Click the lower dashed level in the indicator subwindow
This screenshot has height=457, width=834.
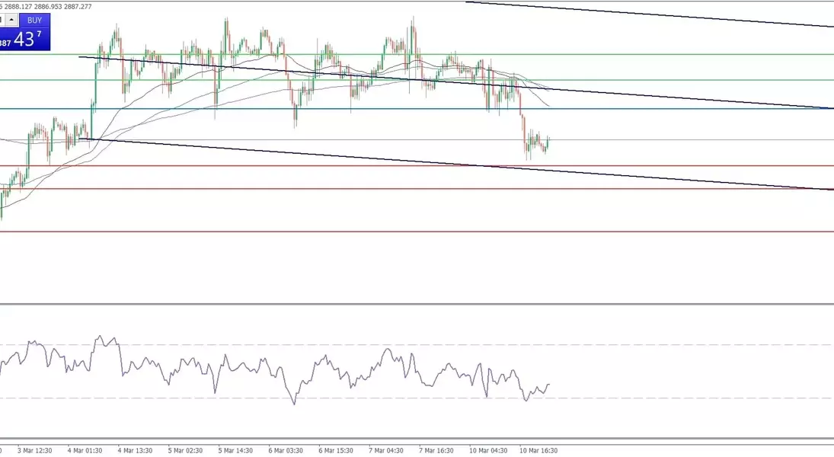(685, 398)
